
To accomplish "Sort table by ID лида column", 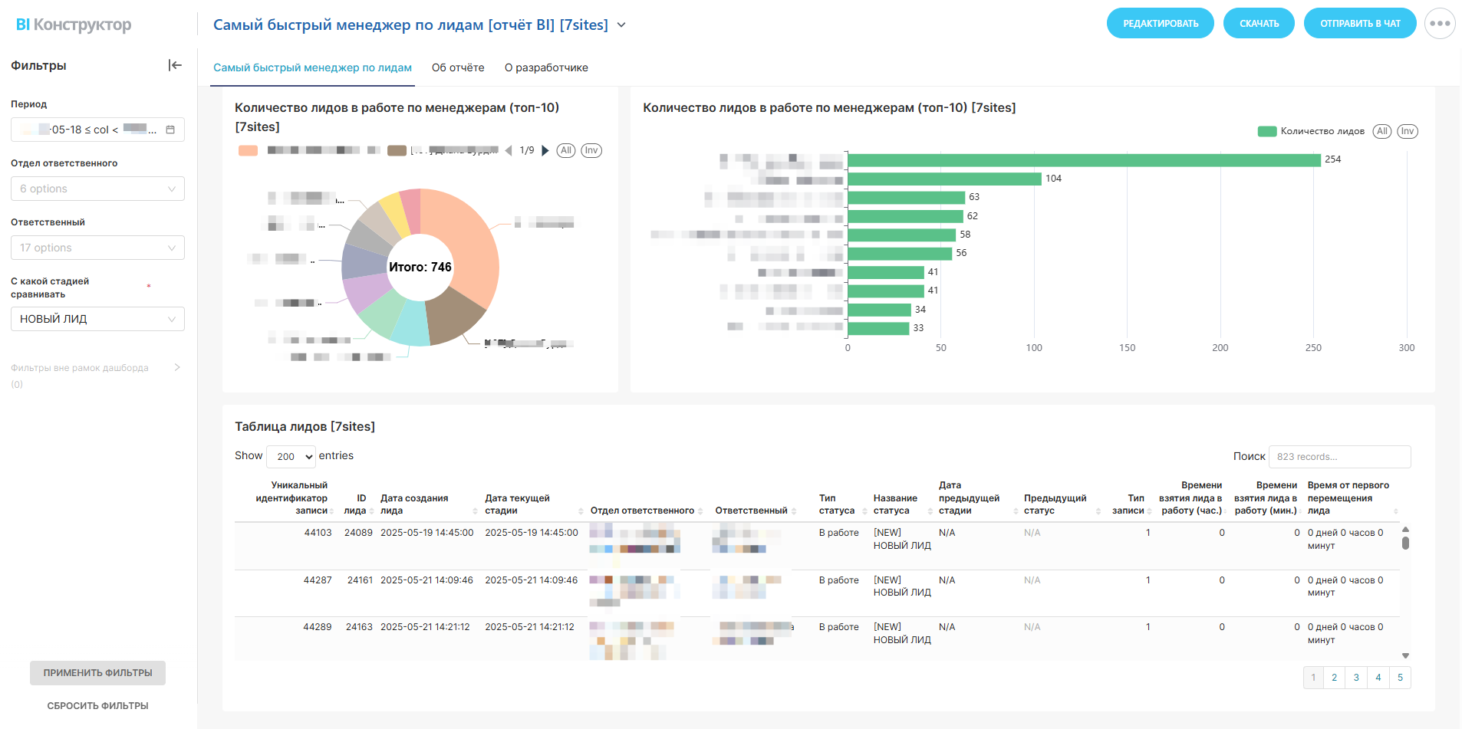I will (371, 511).
